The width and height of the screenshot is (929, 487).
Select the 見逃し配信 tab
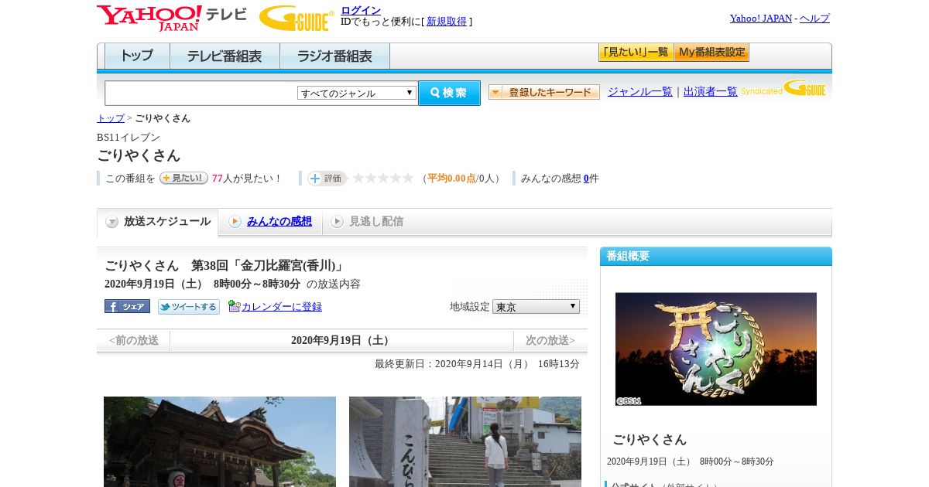376,221
